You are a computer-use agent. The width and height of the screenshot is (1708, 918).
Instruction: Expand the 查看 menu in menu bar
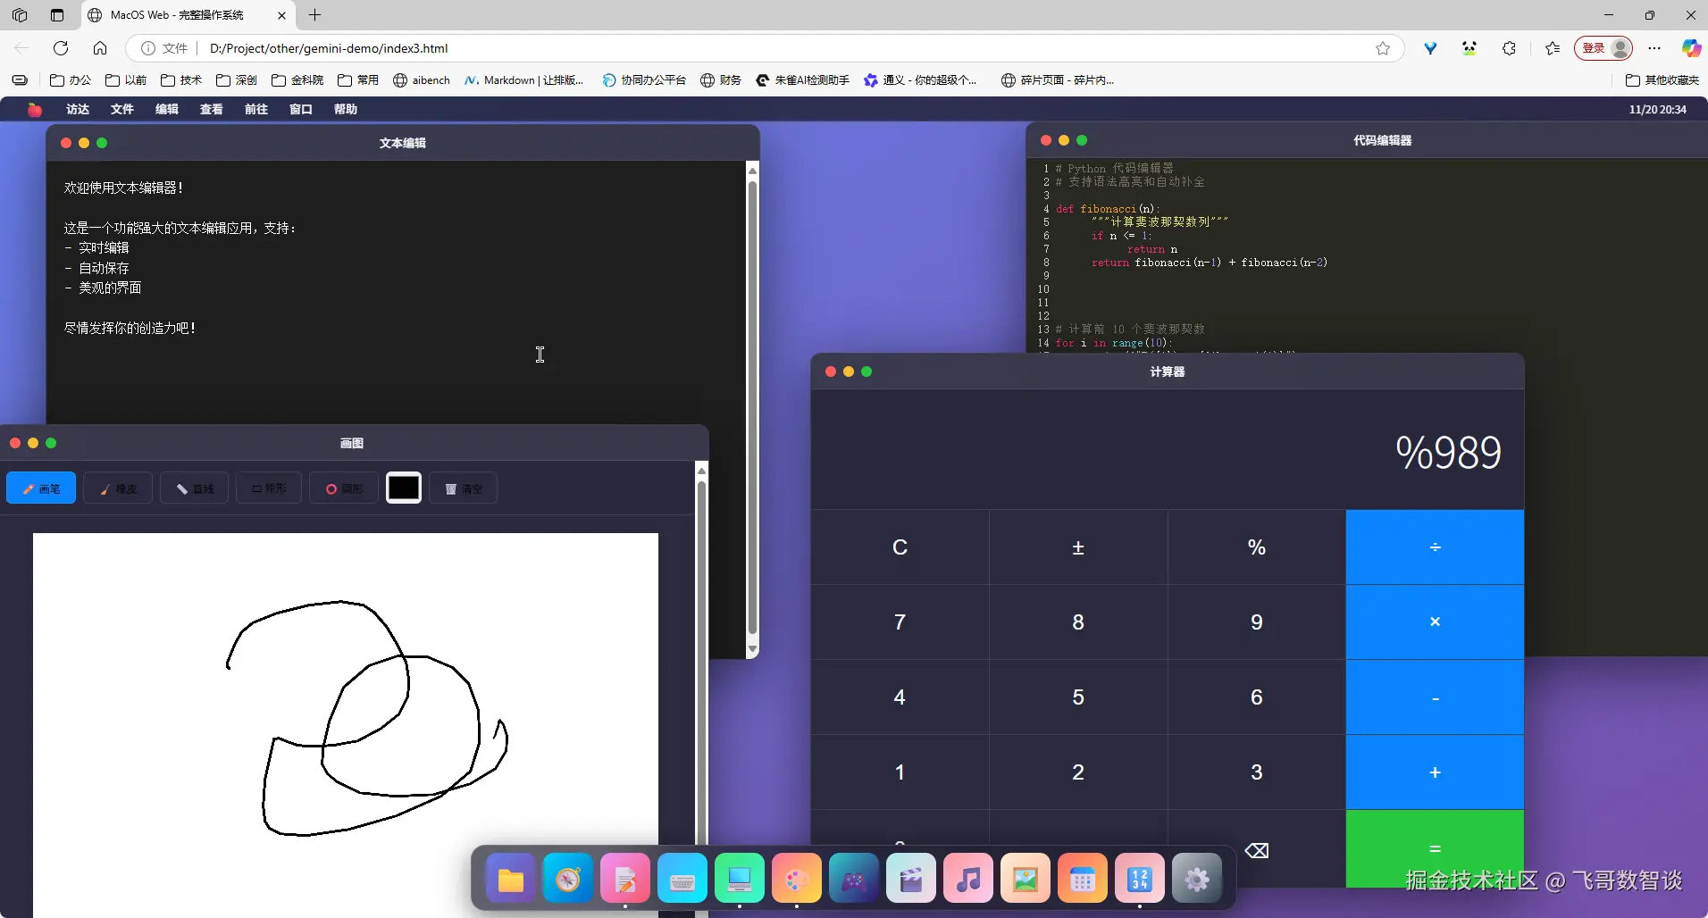tap(212, 109)
